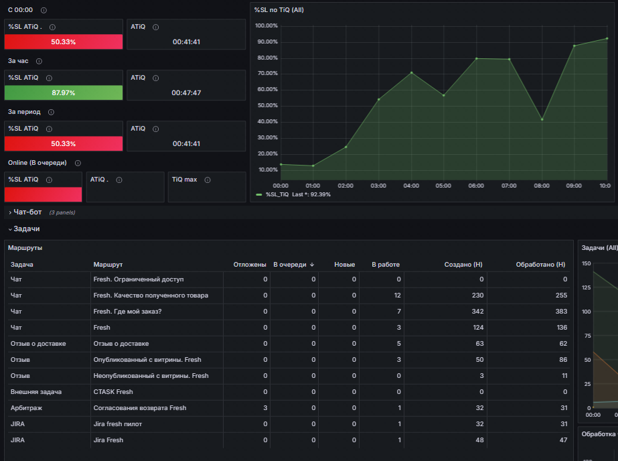Sort table by В очереди column arrow

(312, 265)
